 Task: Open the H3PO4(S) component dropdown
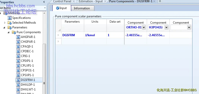click(x=166, y=27)
